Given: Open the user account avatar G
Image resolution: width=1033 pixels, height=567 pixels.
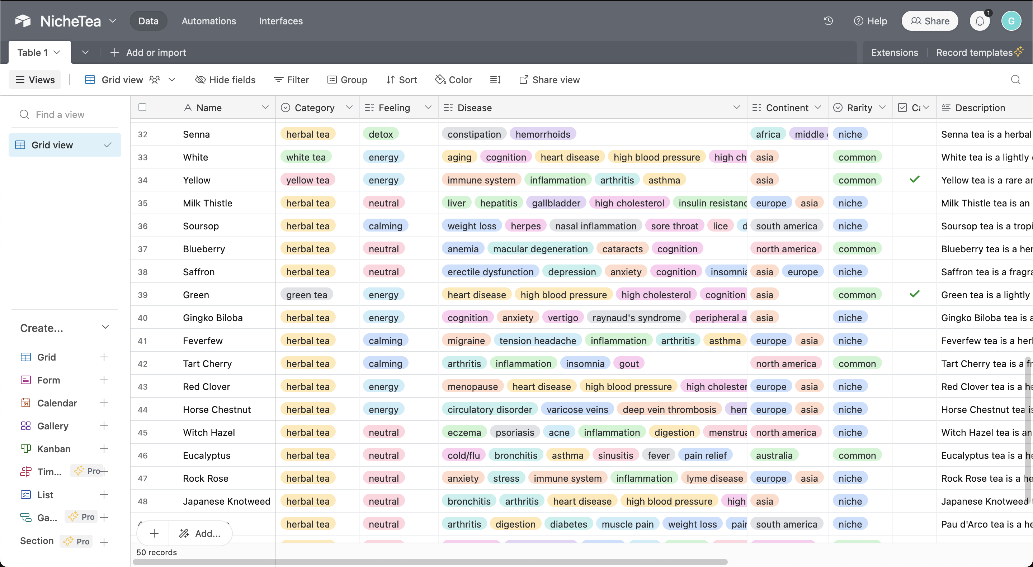Looking at the screenshot, I should pyautogui.click(x=1011, y=21).
